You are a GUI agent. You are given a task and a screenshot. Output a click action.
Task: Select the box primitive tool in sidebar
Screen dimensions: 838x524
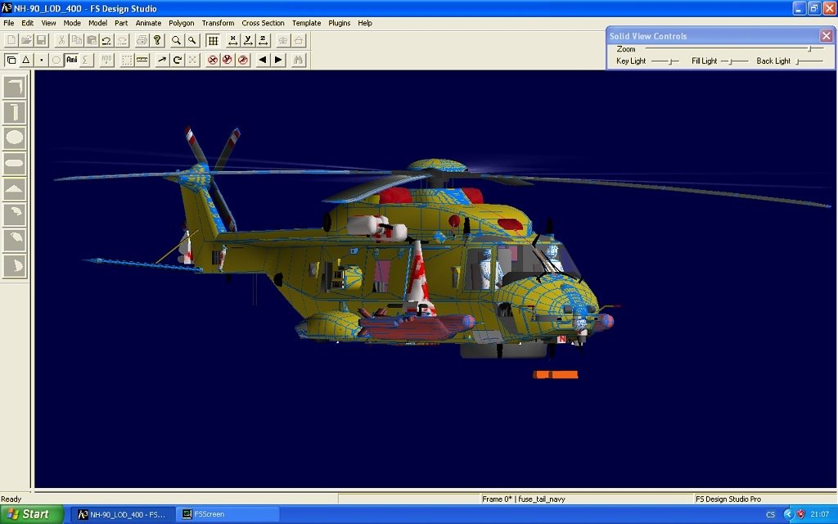[x=15, y=87]
